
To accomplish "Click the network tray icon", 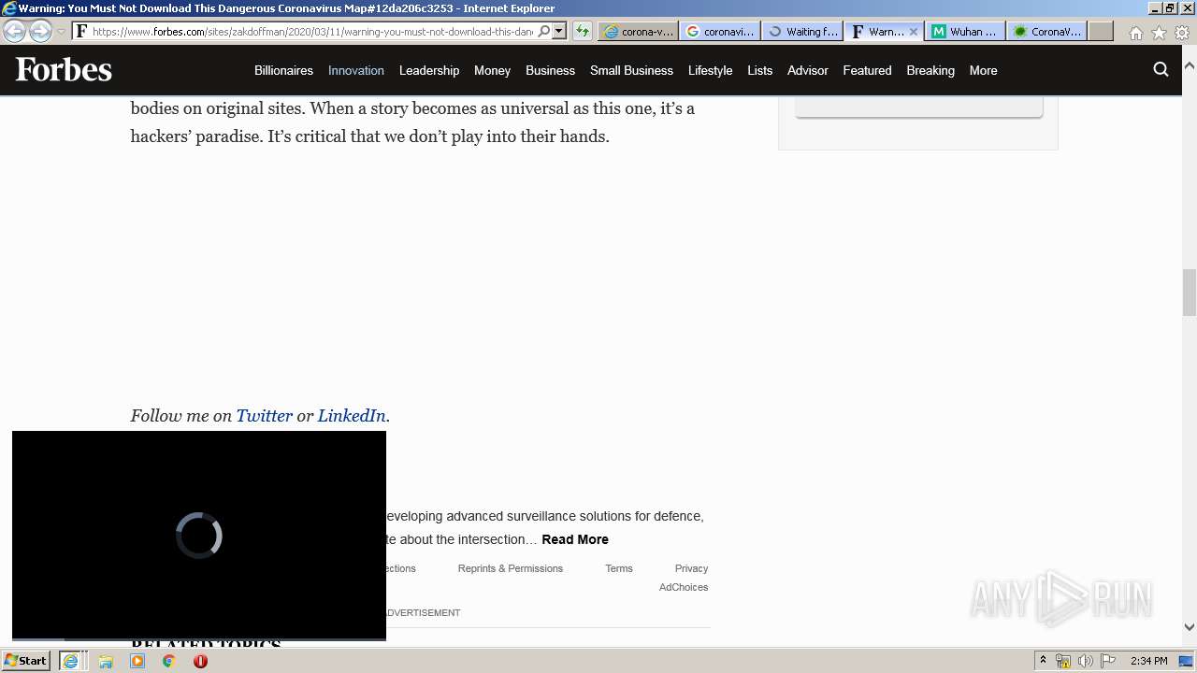I will [1063, 662].
